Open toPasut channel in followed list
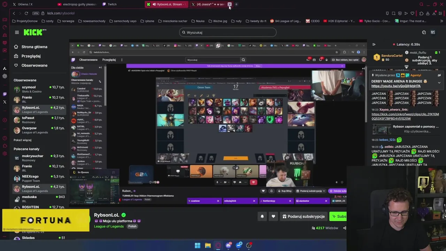The height and width of the screenshot is (251, 446). (39, 120)
